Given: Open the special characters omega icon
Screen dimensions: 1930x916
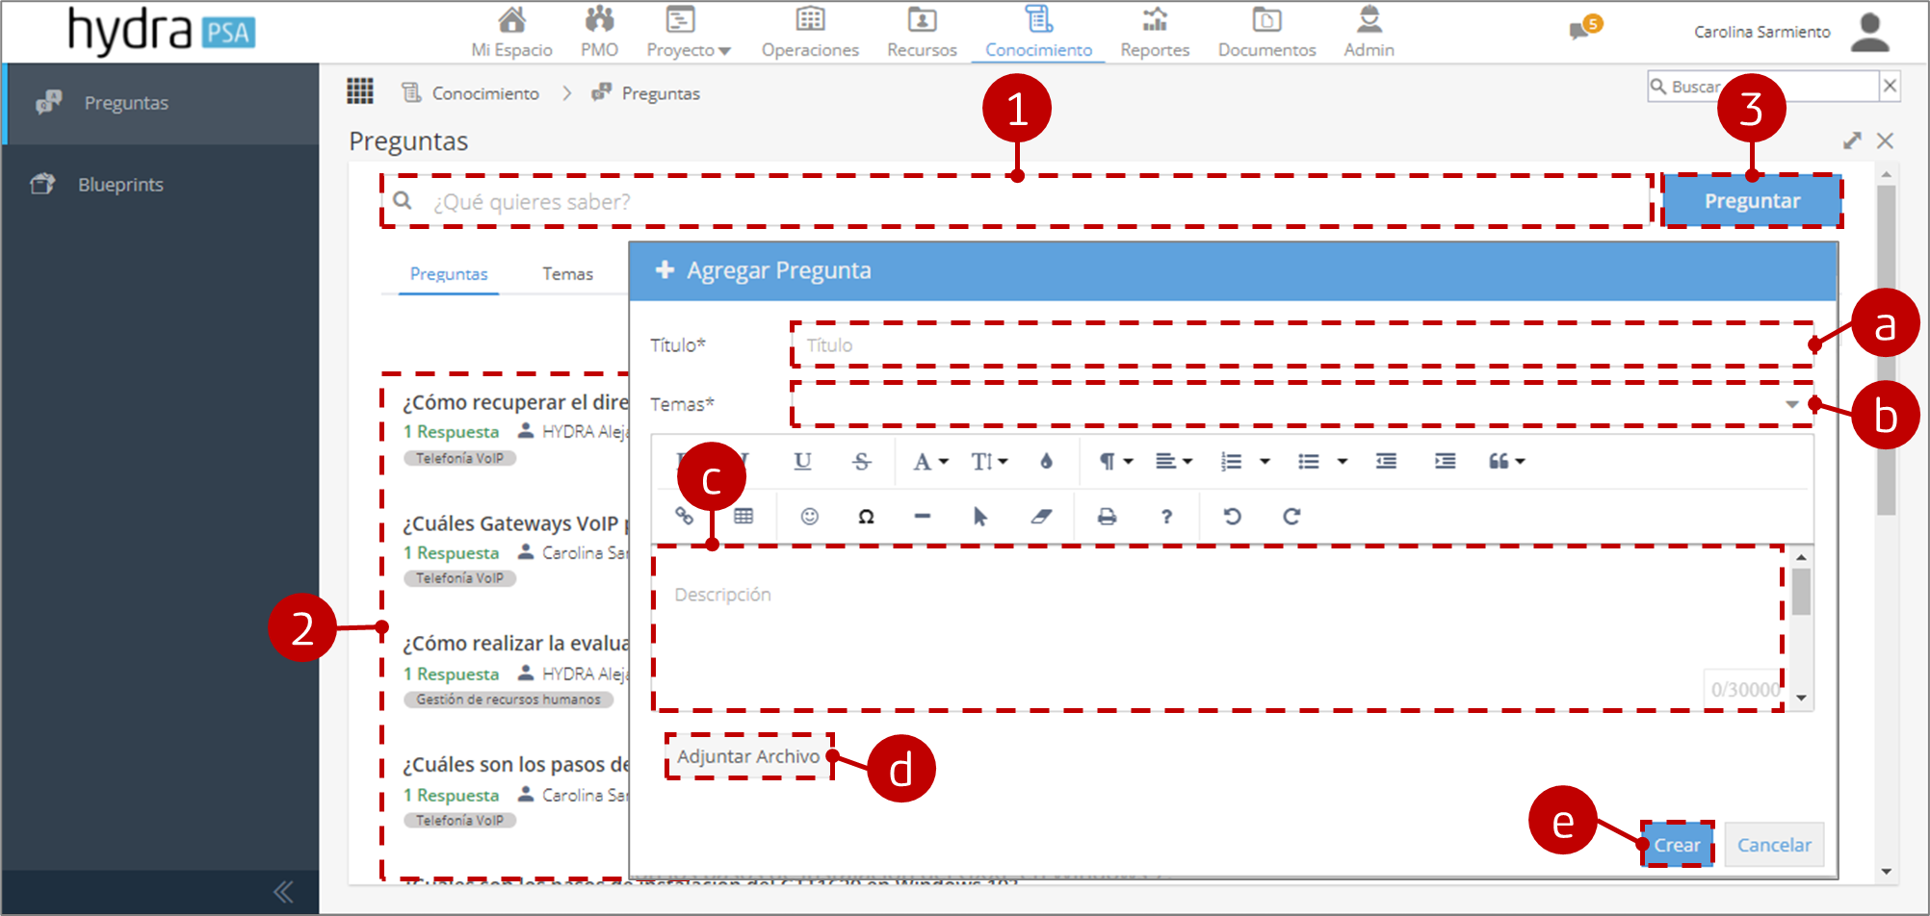Looking at the screenshot, I should pyautogui.click(x=866, y=517).
